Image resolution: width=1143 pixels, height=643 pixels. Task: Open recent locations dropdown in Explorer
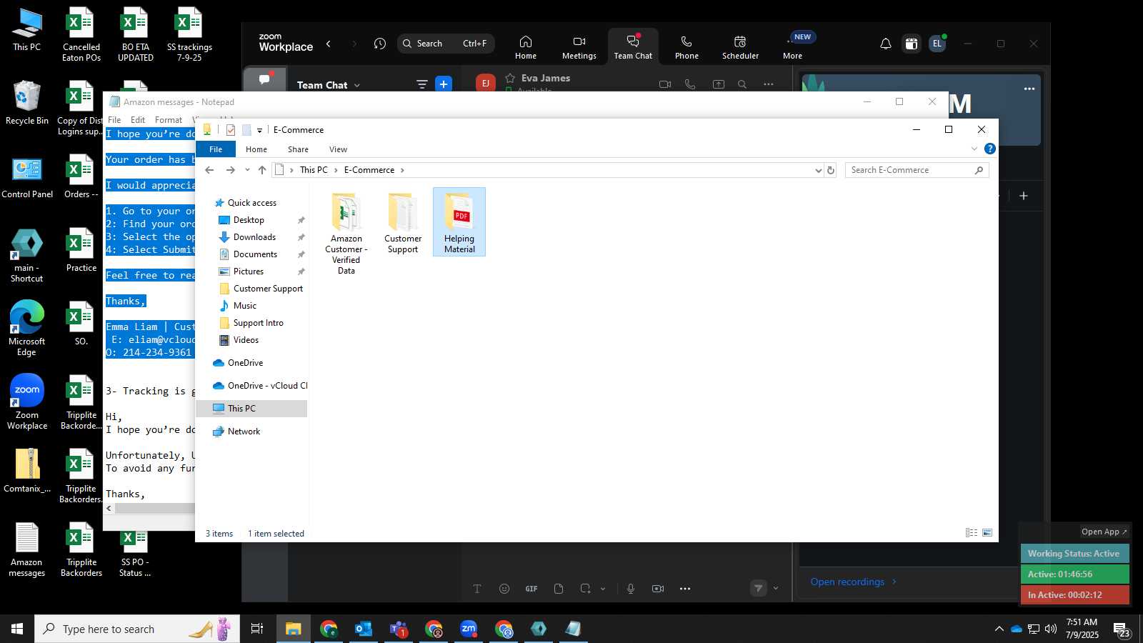247,170
